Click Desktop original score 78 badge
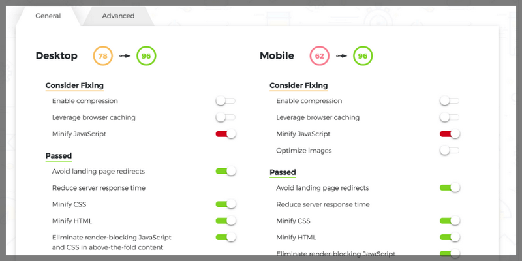The height and width of the screenshot is (261, 522). (103, 56)
